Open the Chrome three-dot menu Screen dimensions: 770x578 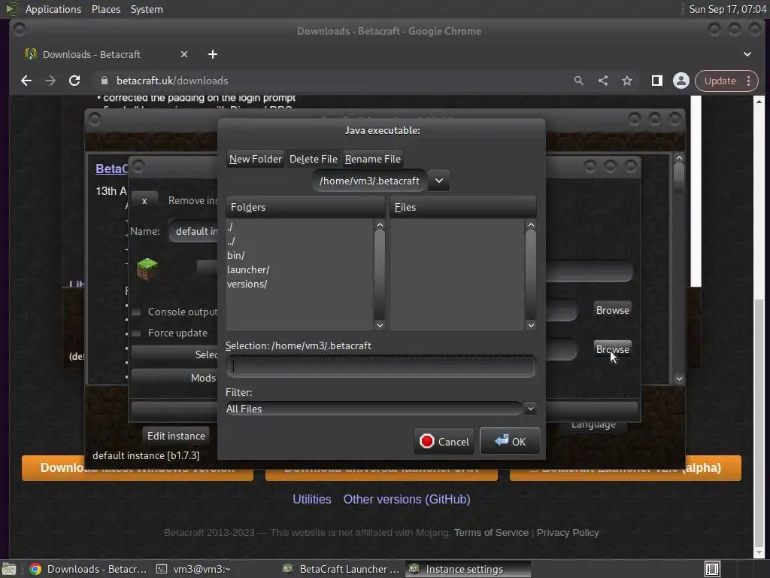click(x=748, y=81)
